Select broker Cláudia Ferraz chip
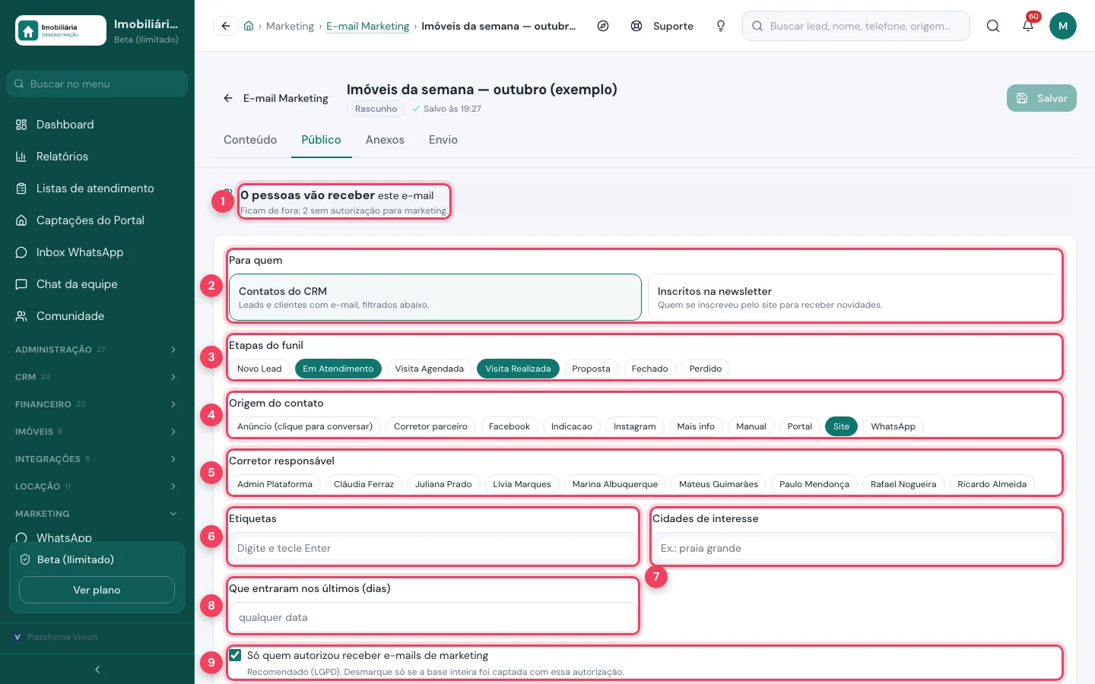The width and height of the screenshot is (1095, 684). 363,484
